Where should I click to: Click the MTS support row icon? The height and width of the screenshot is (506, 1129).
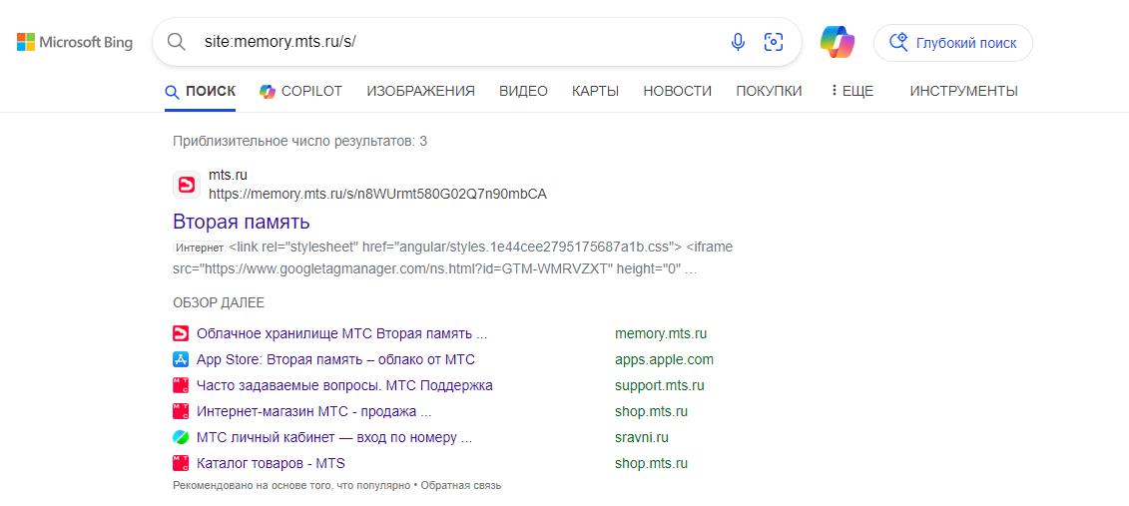[x=180, y=386]
